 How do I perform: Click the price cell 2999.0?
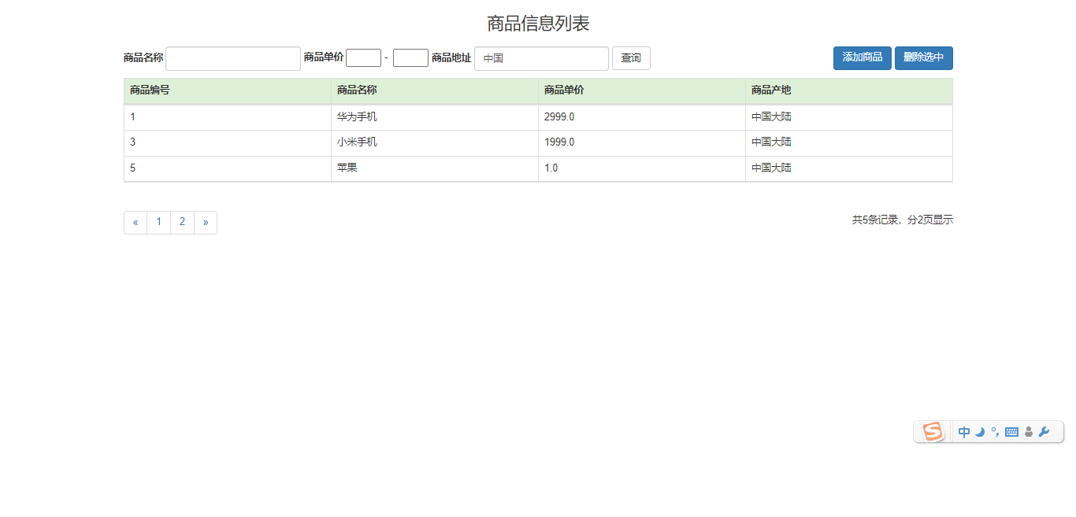tap(642, 117)
